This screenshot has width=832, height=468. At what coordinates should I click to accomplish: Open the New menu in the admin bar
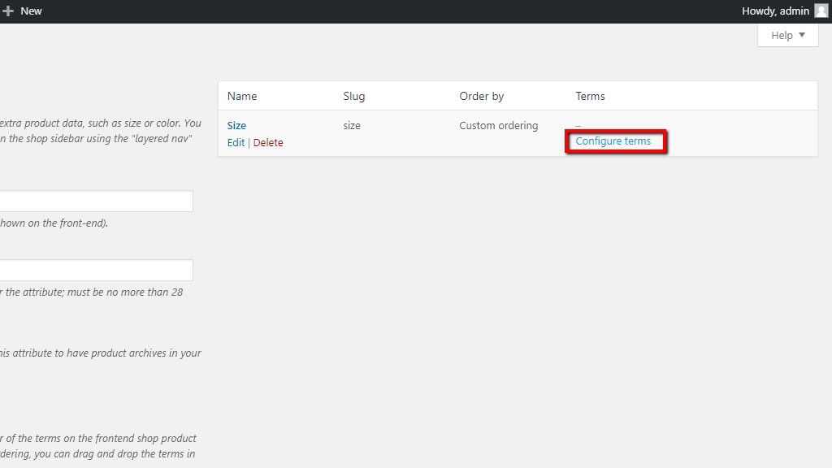coord(31,11)
